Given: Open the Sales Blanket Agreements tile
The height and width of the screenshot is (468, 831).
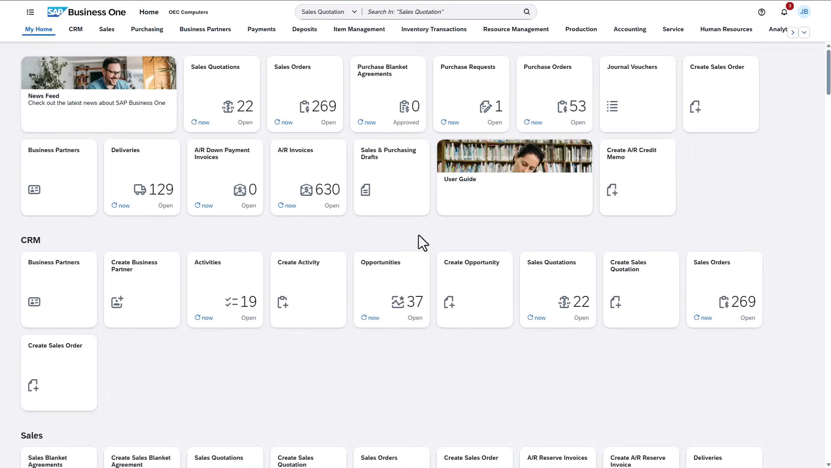Looking at the screenshot, I should point(59,458).
